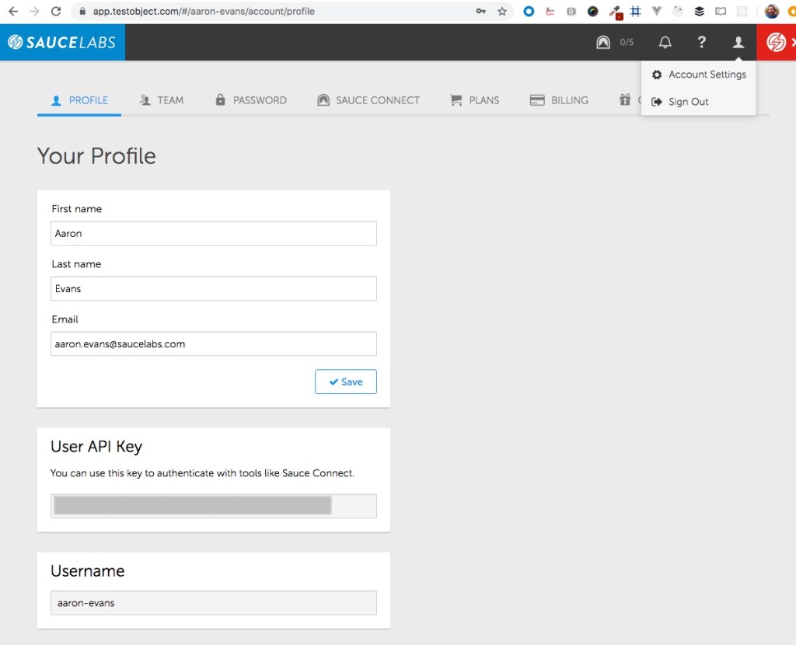Reload the page in the browser
The width and height of the screenshot is (796, 645).
tap(56, 12)
